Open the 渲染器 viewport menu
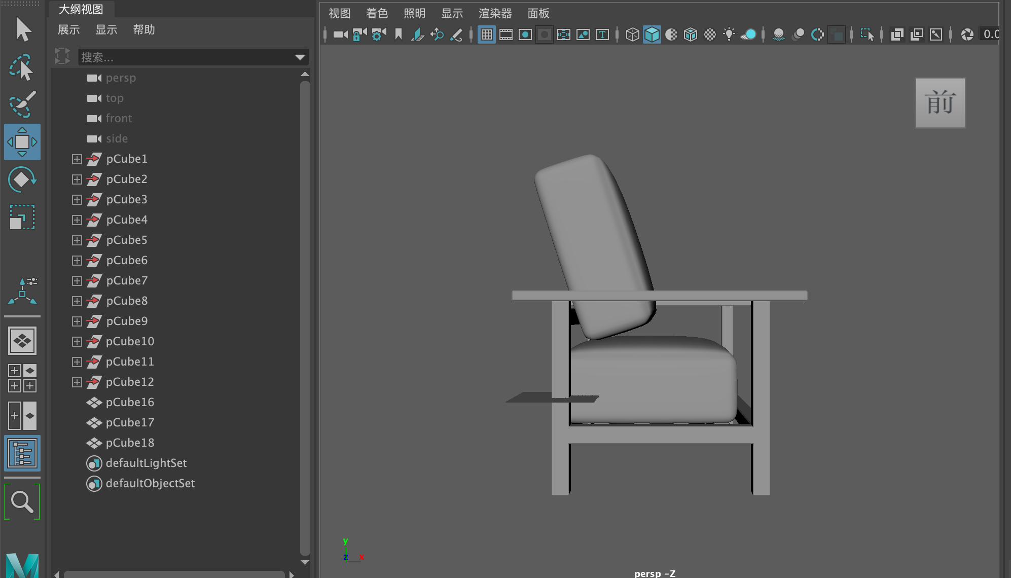 [x=495, y=13]
